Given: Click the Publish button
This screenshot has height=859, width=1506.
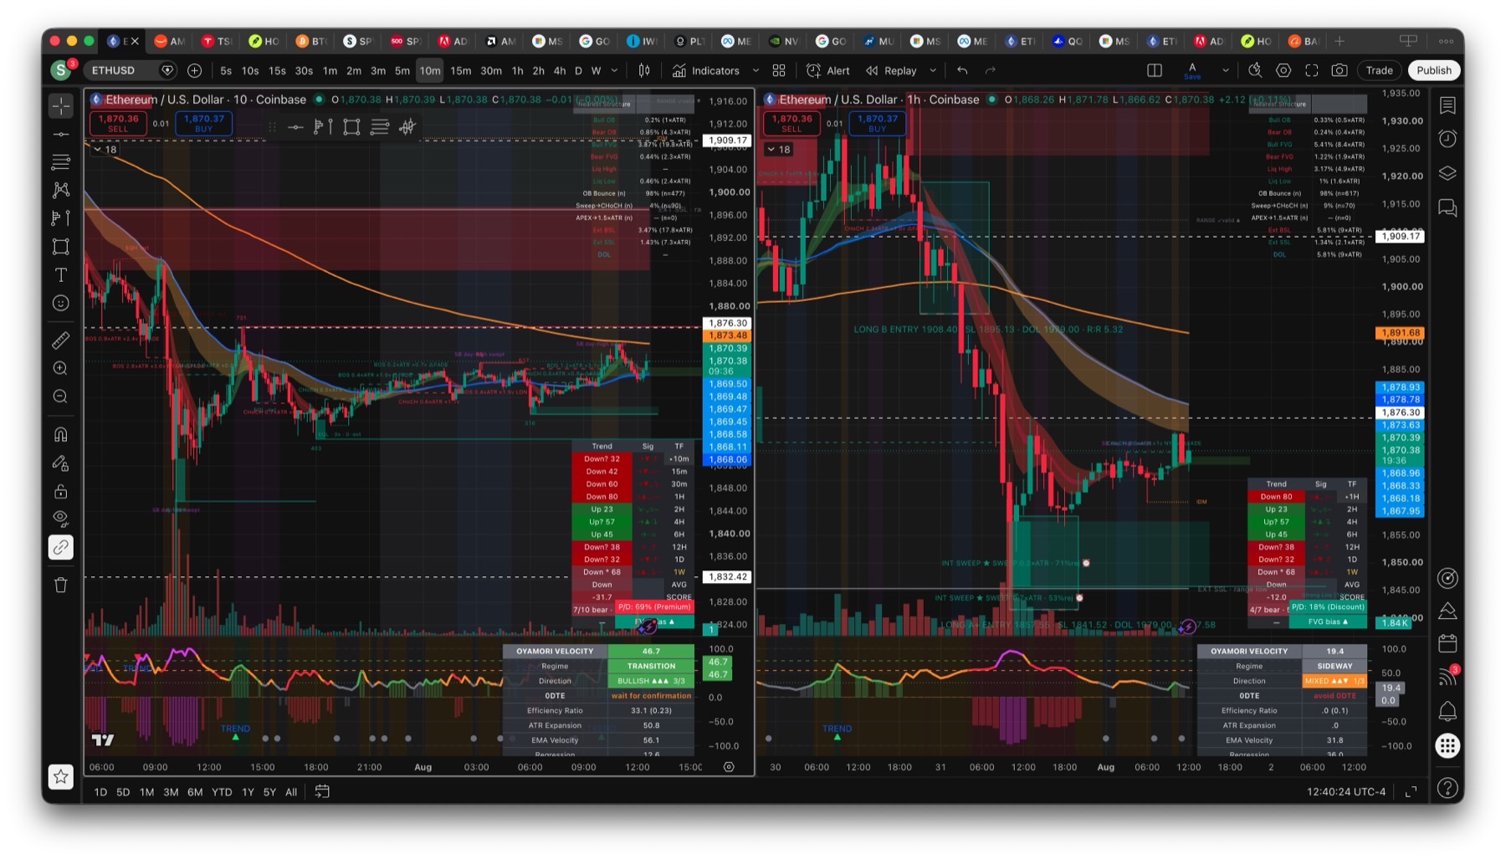Looking at the screenshot, I should pyautogui.click(x=1433, y=70).
